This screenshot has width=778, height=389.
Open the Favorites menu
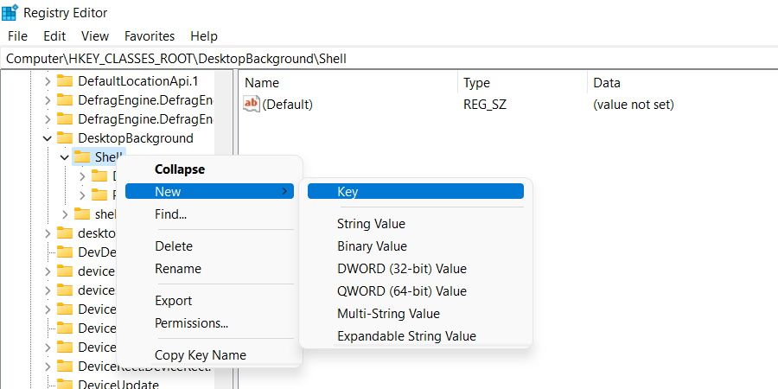(150, 36)
